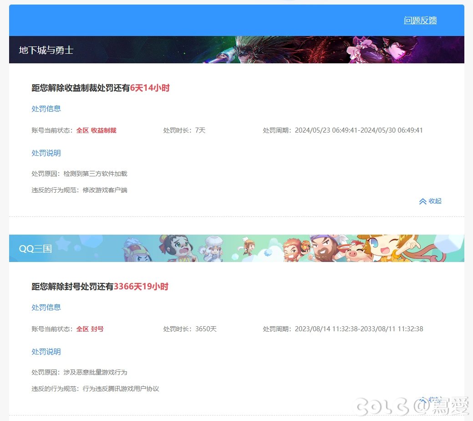
Task: Click 处罚信息 heading under 地下城与勇士
Action: [x=46, y=109]
